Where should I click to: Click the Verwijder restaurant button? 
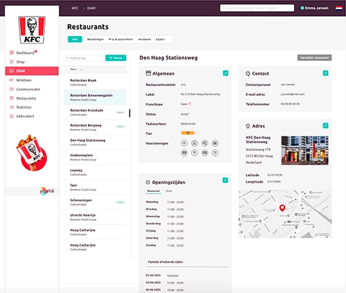[314, 57]
